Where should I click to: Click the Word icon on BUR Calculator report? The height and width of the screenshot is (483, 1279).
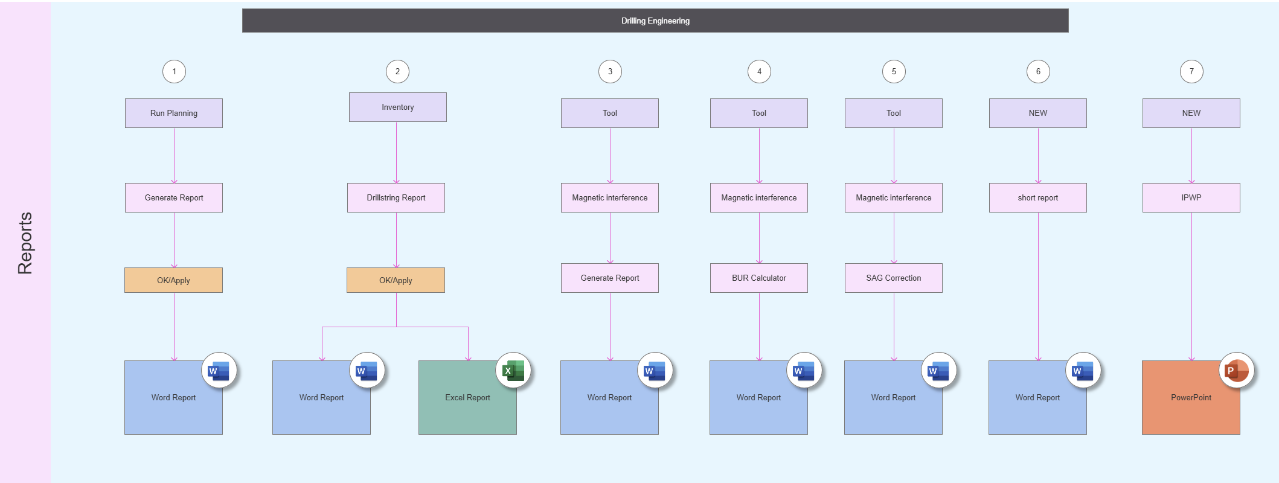(x=804, y=371)
